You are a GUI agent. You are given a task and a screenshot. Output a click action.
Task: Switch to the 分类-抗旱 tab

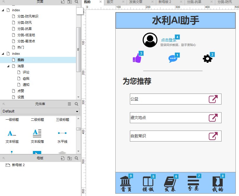(194, 2)
